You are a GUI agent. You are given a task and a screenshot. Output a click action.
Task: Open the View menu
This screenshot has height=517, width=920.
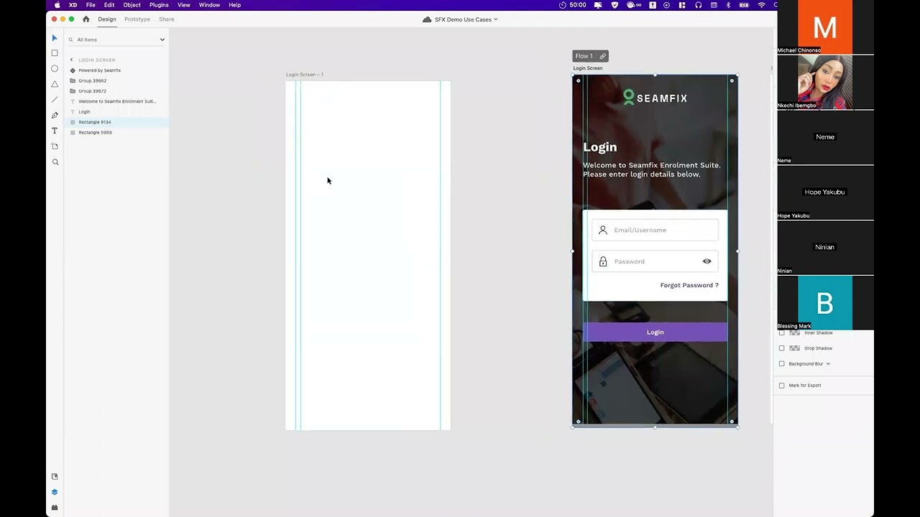point(184,5)
